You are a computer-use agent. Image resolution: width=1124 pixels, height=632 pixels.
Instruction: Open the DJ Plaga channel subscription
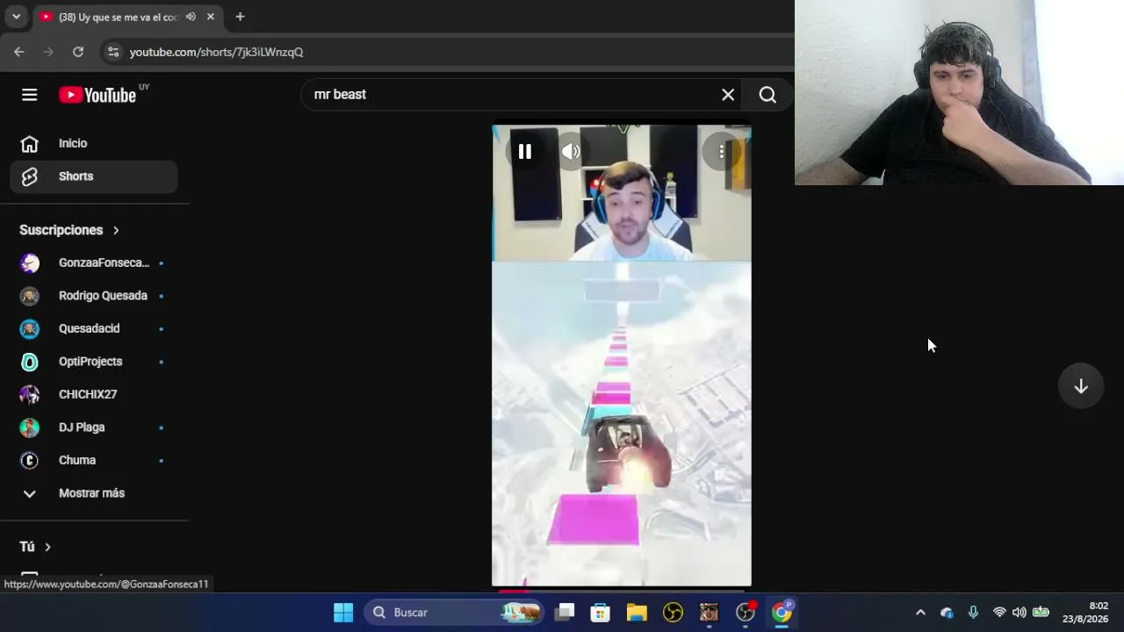(x=94, y=427)
